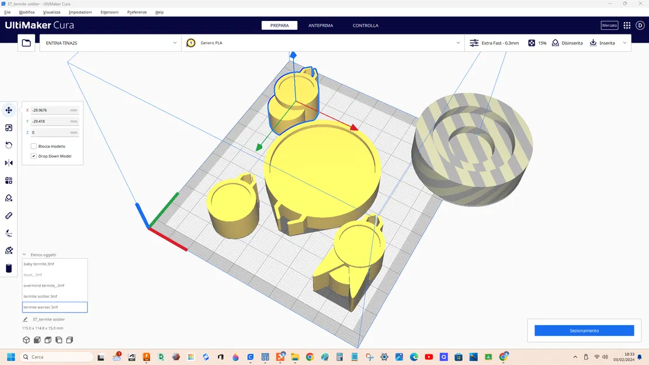Select overmind termite_.3mf in object list
This screenshot has height=365, width=649.
click(44, 286)
